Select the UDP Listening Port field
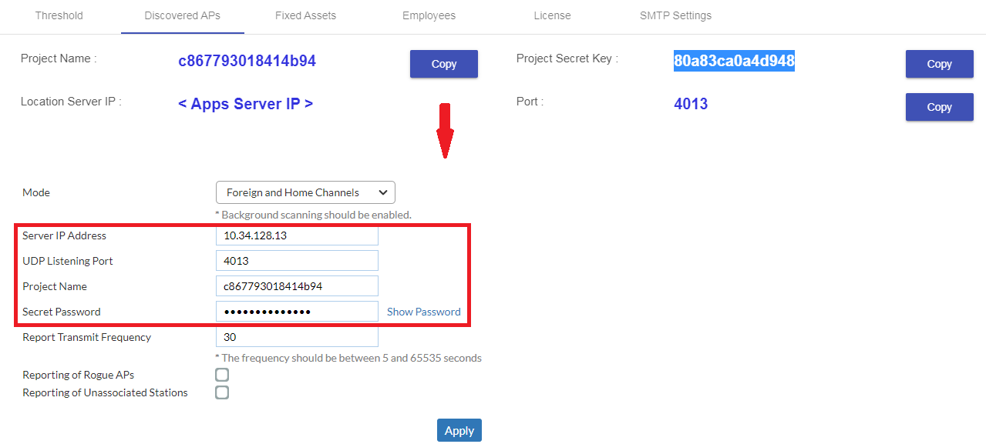 click(x=297, y=260)
